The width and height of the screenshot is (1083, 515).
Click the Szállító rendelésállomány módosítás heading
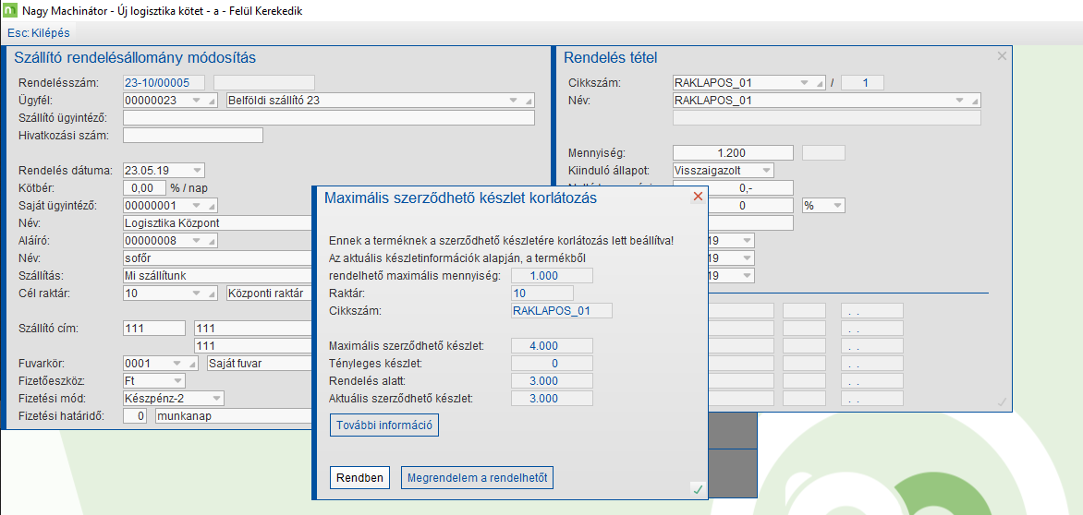135,58
